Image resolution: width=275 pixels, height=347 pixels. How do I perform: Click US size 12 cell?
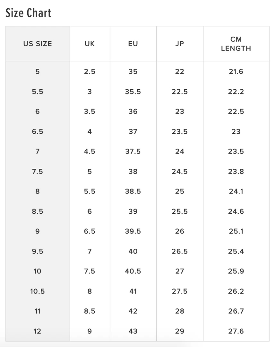tap(38, 331)
